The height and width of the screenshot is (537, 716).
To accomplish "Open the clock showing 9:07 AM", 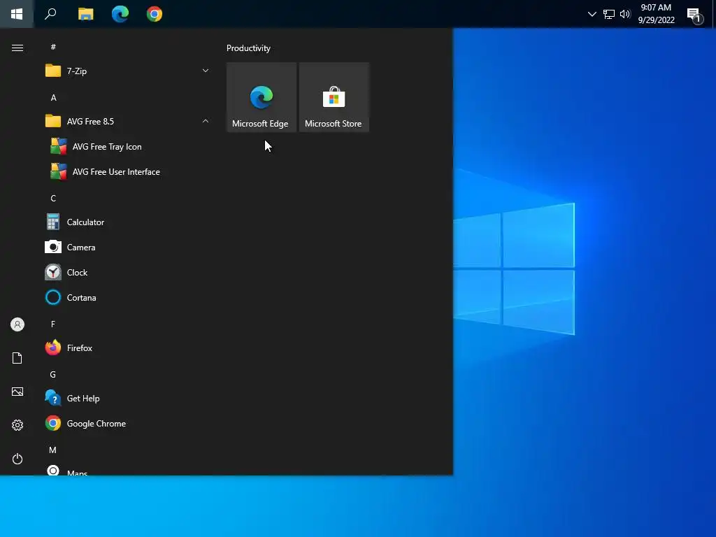I will tap(656, 14).
